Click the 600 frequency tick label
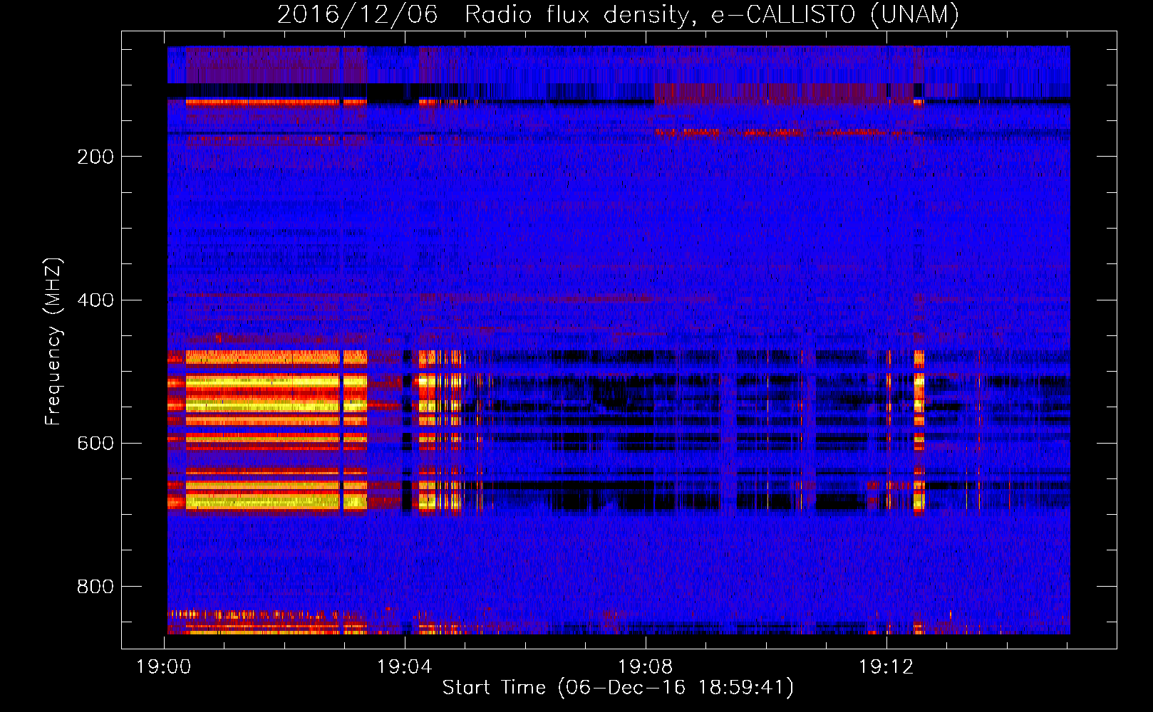Image resolution: width=1153 pixels, height=712 pixels. (x=95, y=444)
